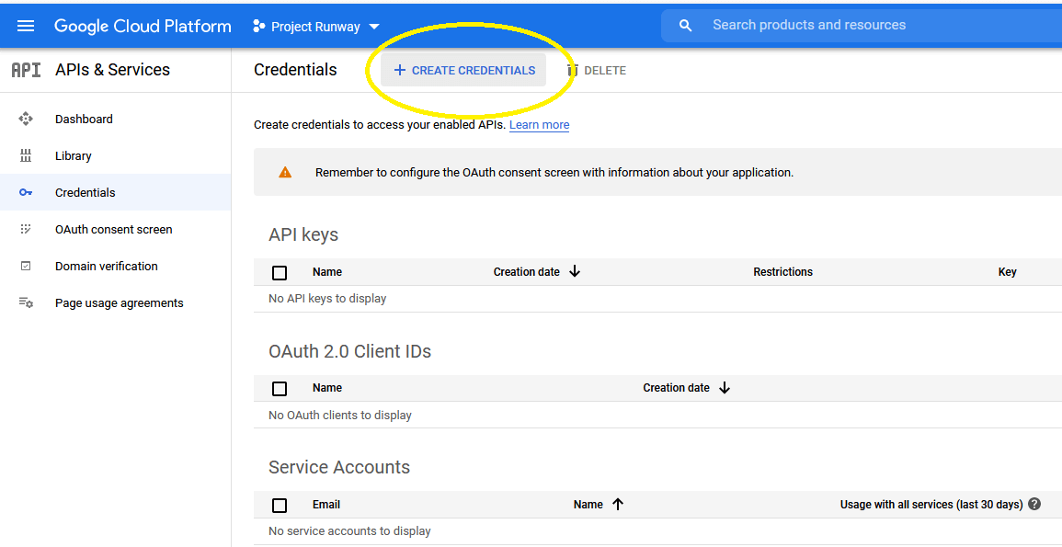Click the Library icon
Screen dimensions: 1062x547
(x=26, y=155)
